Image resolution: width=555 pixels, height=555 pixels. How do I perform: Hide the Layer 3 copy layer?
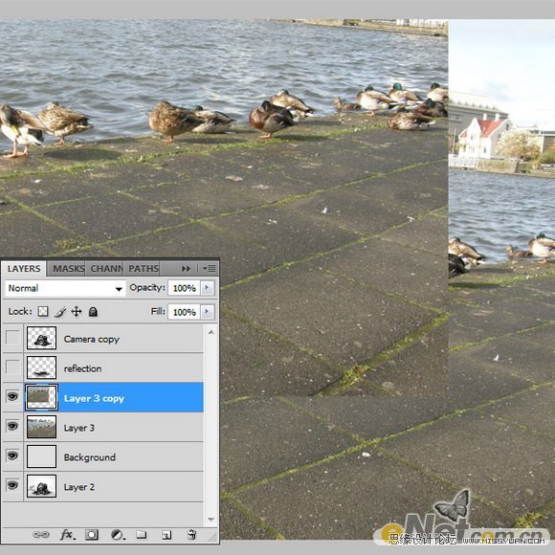(x=12, y=397)
